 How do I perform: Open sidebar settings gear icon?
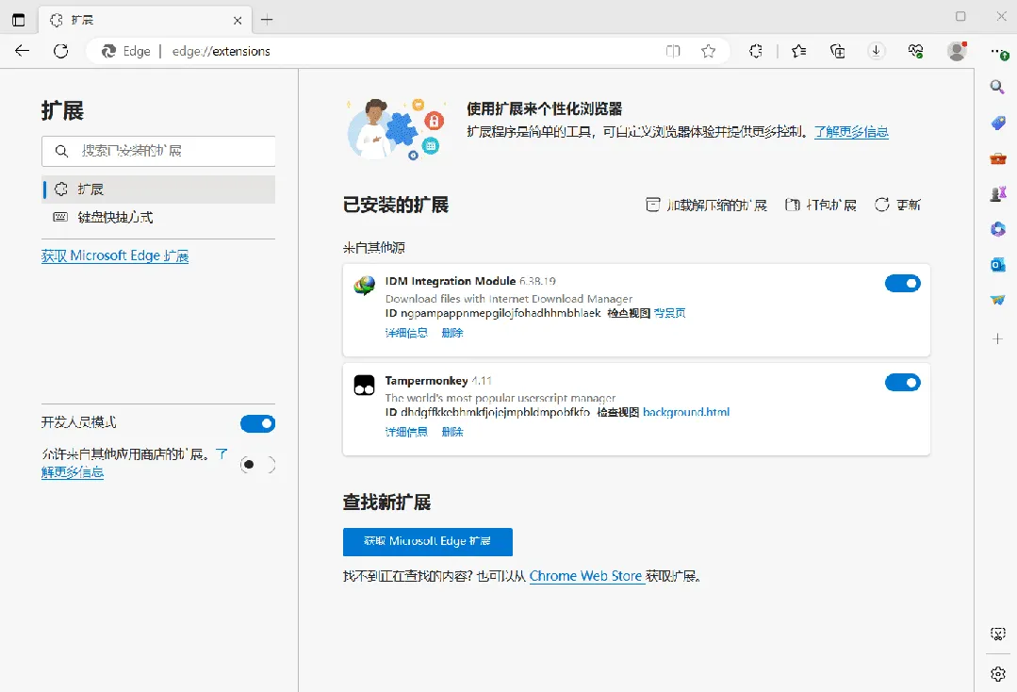(x=998, y=674)
